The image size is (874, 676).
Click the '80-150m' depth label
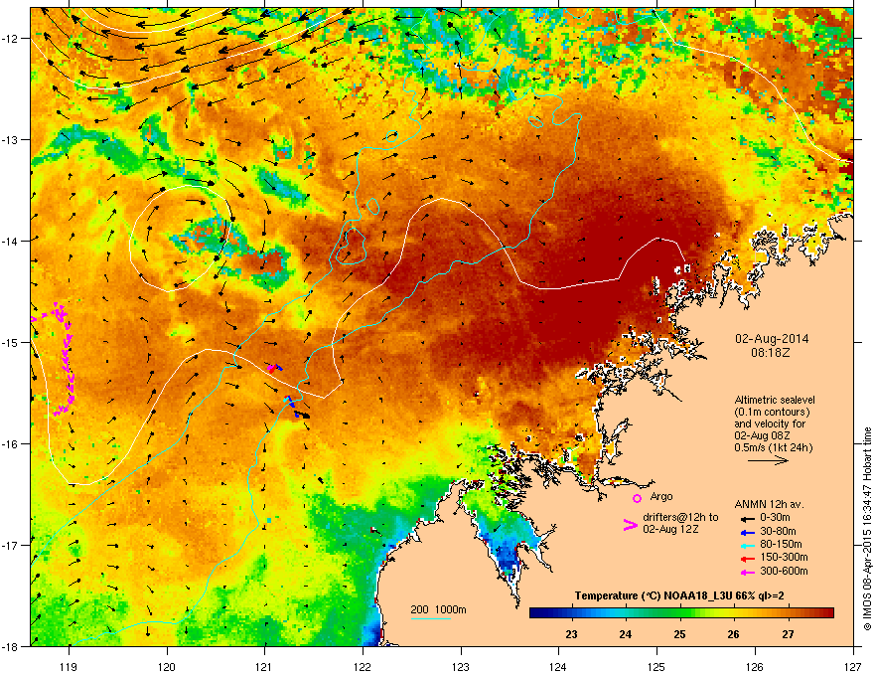coord(781,544)
